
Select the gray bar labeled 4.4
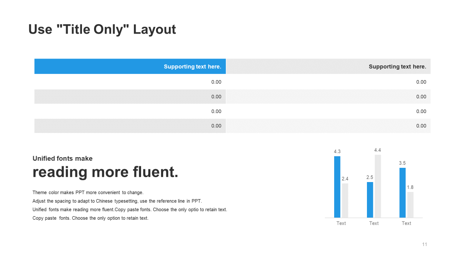click(378, 186)
